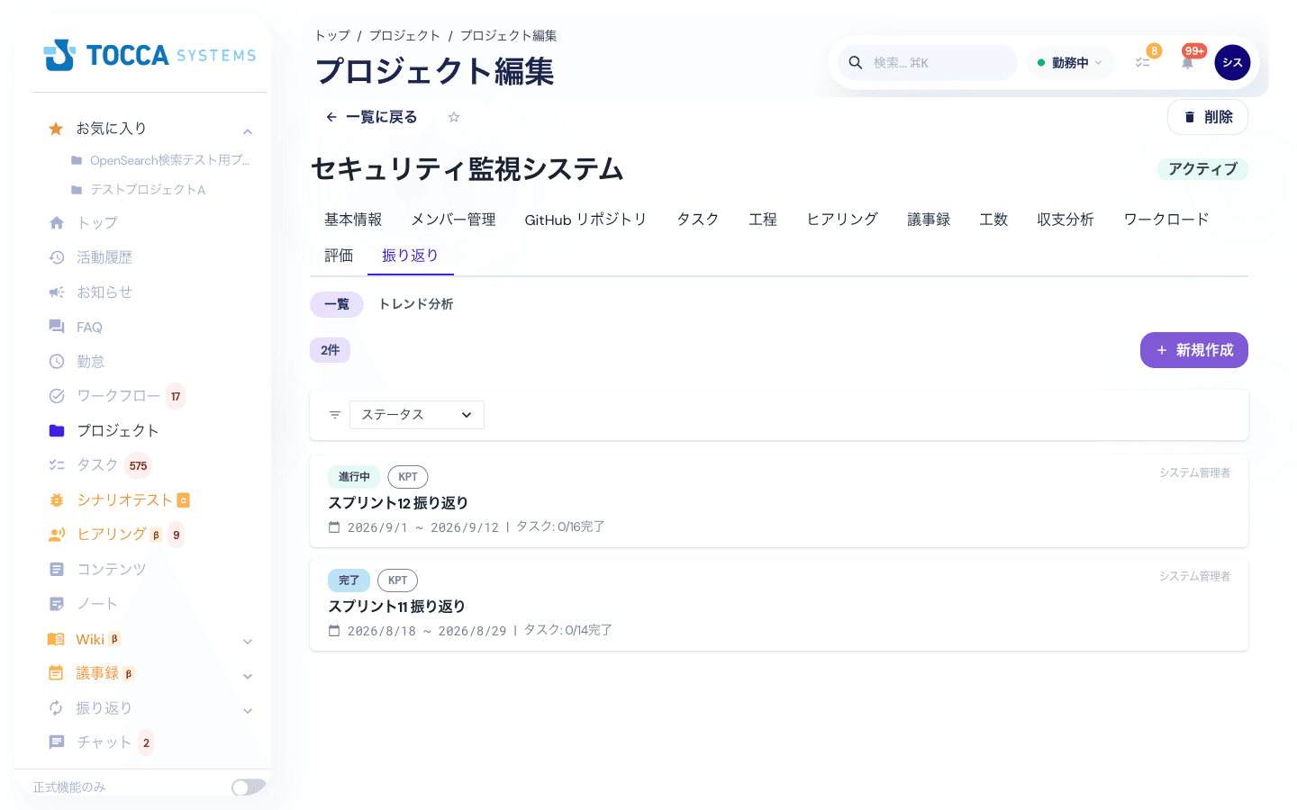Click the タスク 575 count badge
Viewport: 1297px width, 810px height.
coord(138,465)
